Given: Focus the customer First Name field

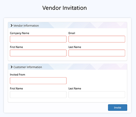Looking at the screenshot, I should (38, 95).
